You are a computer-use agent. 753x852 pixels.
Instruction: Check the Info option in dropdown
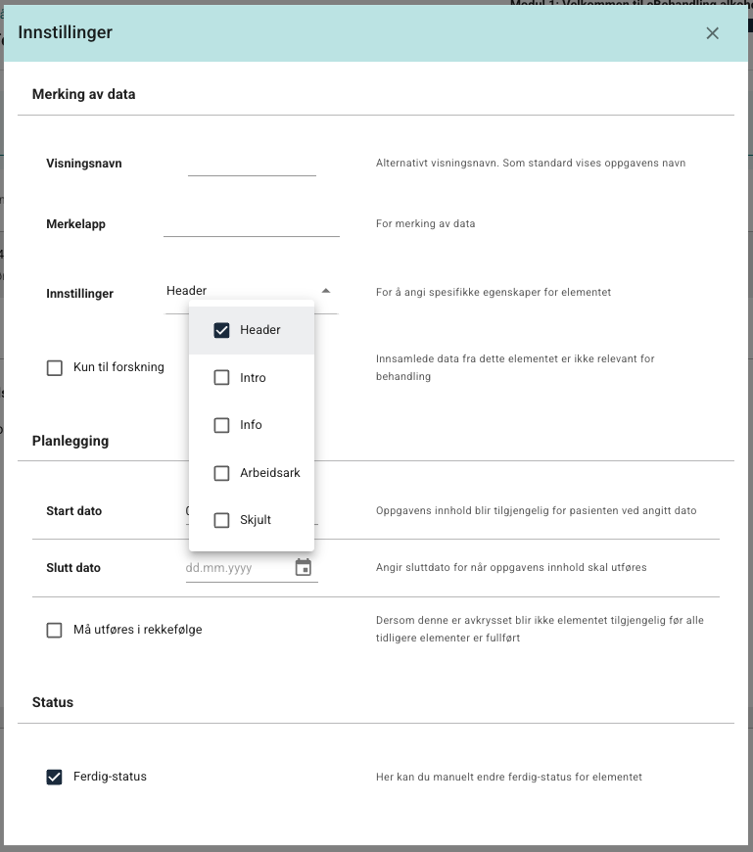(221, 425)
